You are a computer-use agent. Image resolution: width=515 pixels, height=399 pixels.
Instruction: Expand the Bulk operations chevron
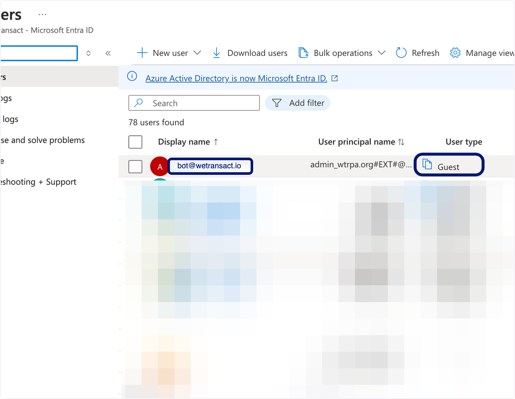tap(382, 53)
